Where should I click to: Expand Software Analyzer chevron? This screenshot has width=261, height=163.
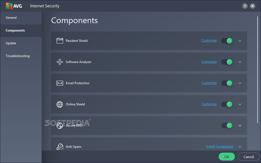pos(240,62)
